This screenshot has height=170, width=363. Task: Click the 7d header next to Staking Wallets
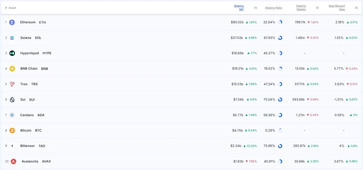coord(317,8)
